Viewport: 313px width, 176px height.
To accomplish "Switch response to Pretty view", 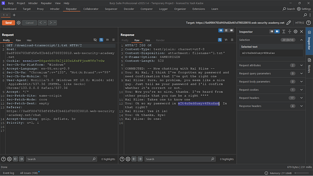I will click(125, 40).
